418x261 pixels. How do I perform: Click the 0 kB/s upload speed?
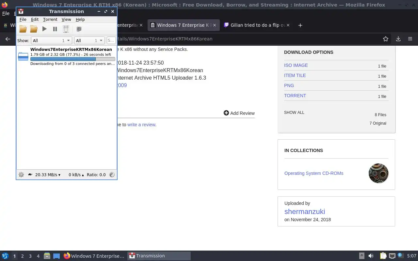76,175
